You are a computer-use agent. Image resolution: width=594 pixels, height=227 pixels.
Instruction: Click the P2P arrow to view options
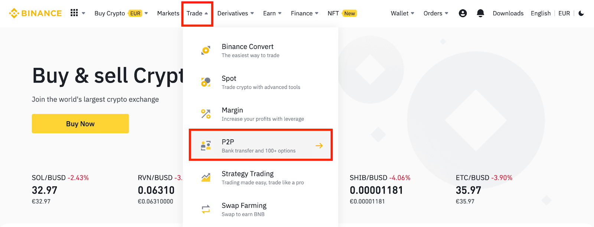[319, 145]
